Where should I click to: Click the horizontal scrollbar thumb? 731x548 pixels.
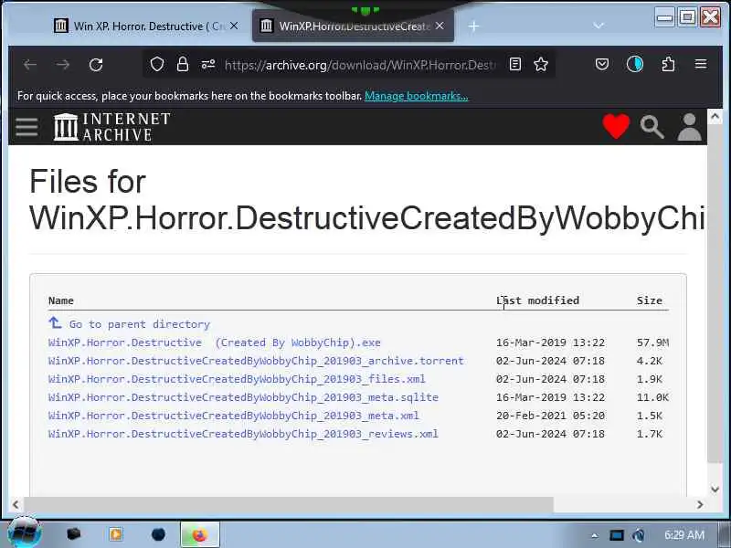coord(289,504)
